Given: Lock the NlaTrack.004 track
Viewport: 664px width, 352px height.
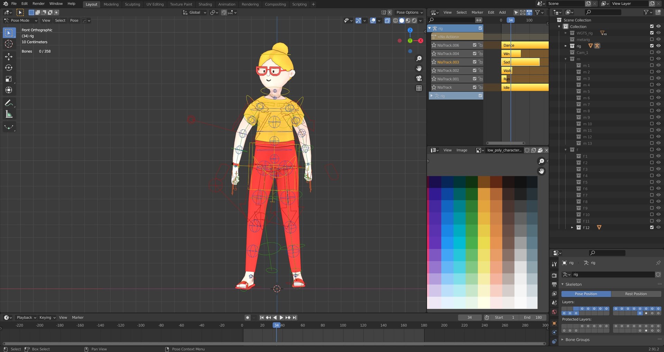Looking at the screenshot, I should coord(480,54).
